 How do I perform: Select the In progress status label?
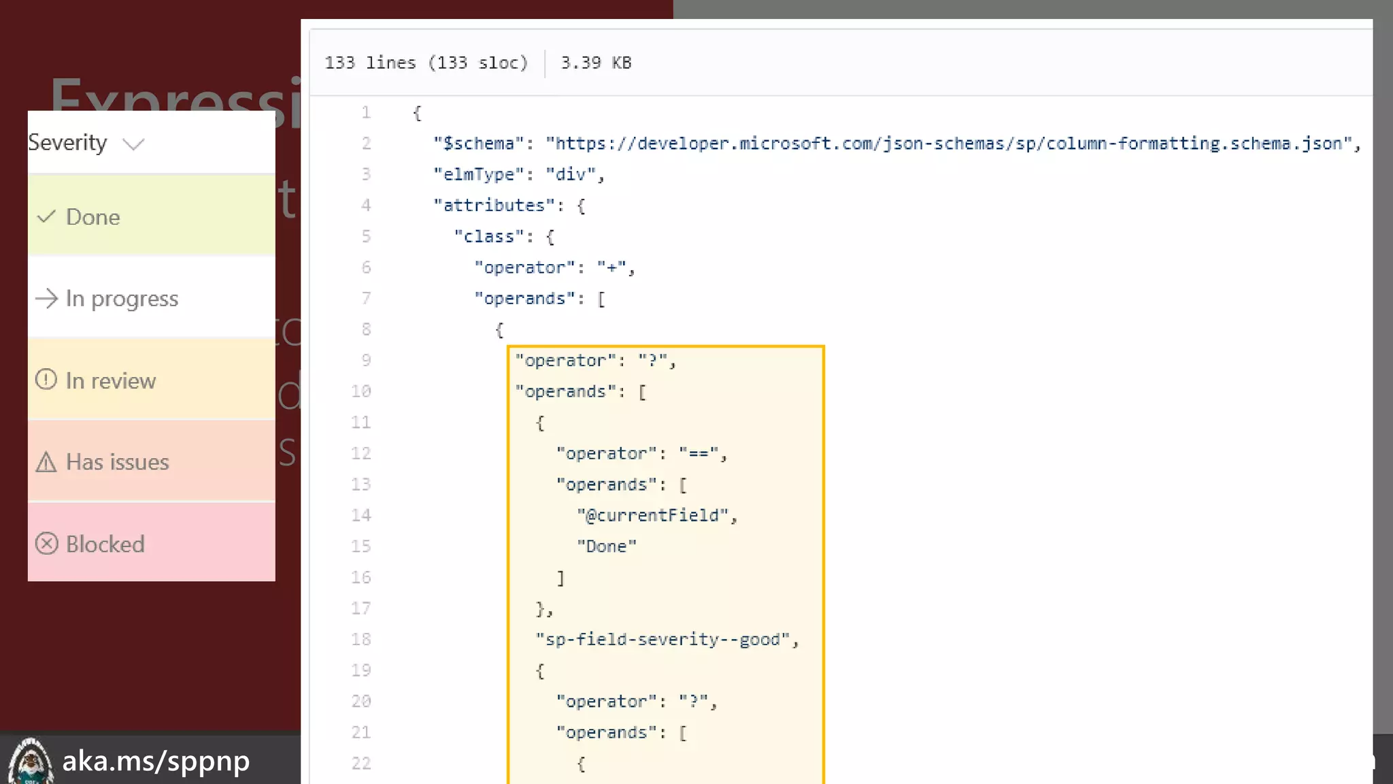click(x=122, y=299)
